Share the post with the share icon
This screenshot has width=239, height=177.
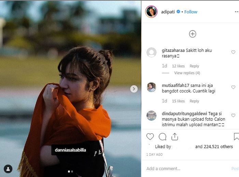click(x=175, y=137)
